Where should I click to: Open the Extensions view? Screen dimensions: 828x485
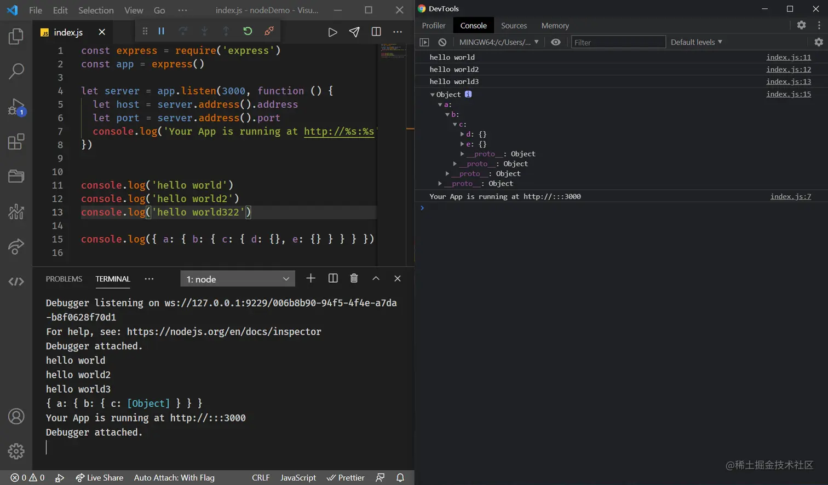pos(16,142)
